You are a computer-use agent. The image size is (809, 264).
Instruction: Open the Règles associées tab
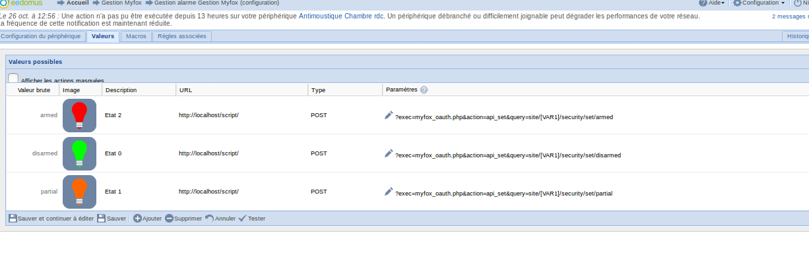tap(182, 36)
